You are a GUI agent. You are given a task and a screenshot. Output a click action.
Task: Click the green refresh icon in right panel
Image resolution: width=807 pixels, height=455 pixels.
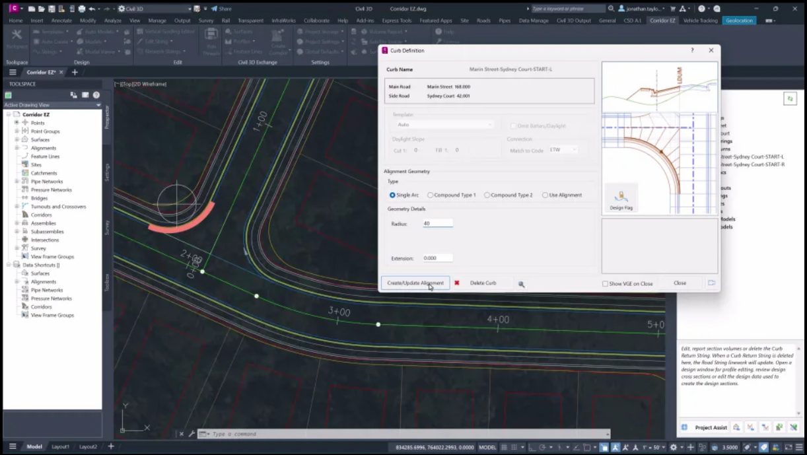click(789, 98)
